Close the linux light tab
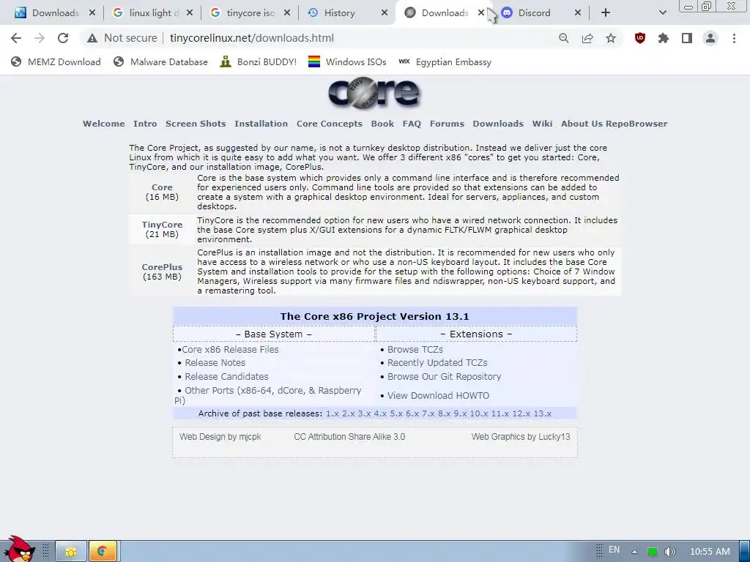 190,13
